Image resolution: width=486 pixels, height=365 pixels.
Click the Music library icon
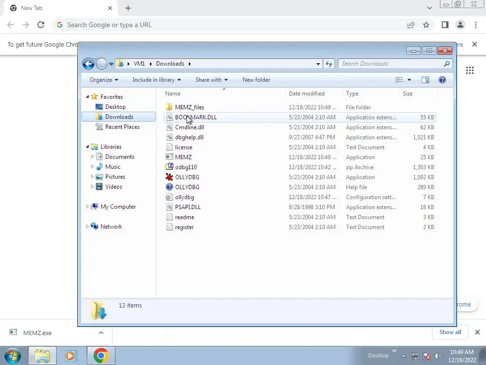coord(99,167)
